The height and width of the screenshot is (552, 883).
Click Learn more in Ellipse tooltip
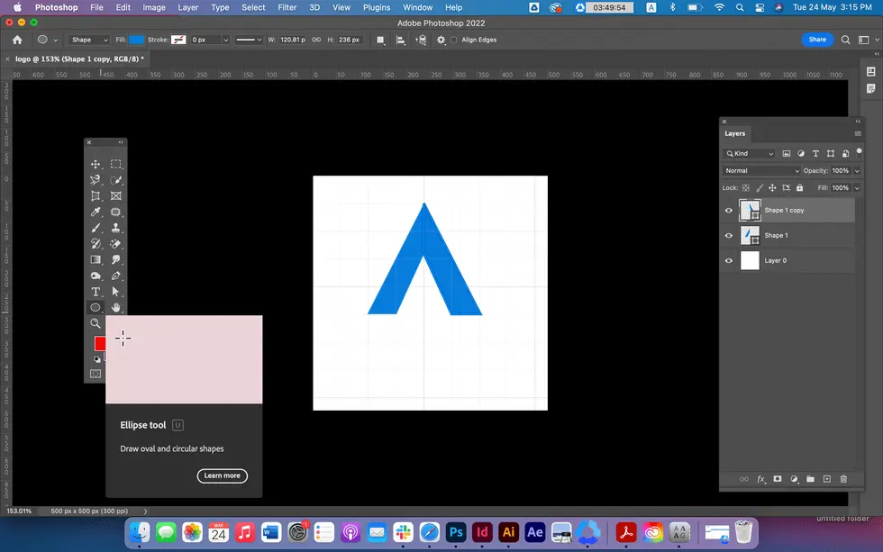pyautogui.click(x=222, y=475)
